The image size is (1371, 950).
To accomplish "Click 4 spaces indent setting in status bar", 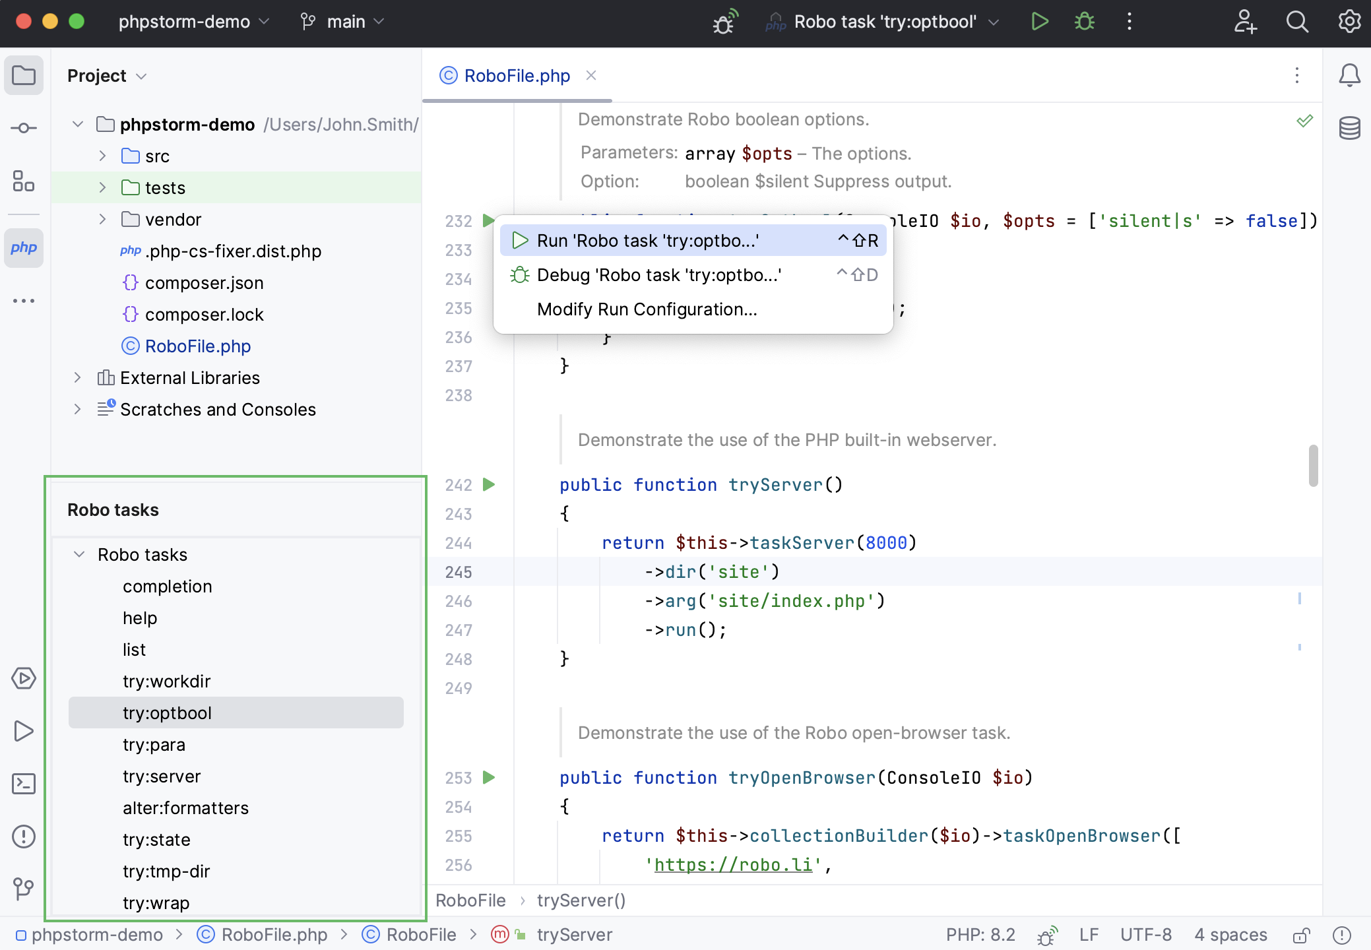I will [x=1230, y=935].
